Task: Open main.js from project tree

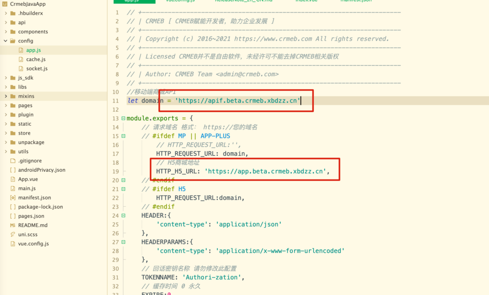Action: pyautogui.click(x=27, y=189)
